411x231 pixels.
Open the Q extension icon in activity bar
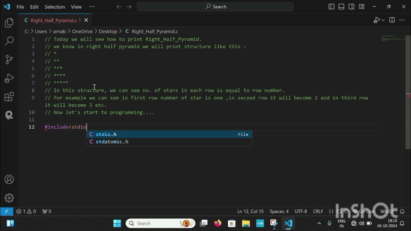click(x=9, y=115)
